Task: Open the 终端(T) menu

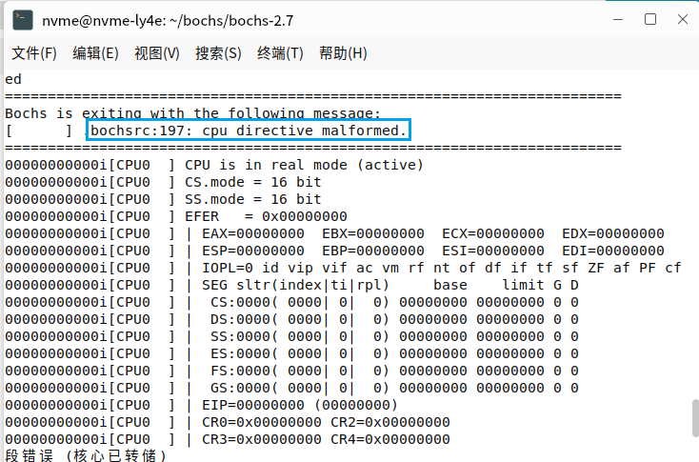Action: (280, 53)
